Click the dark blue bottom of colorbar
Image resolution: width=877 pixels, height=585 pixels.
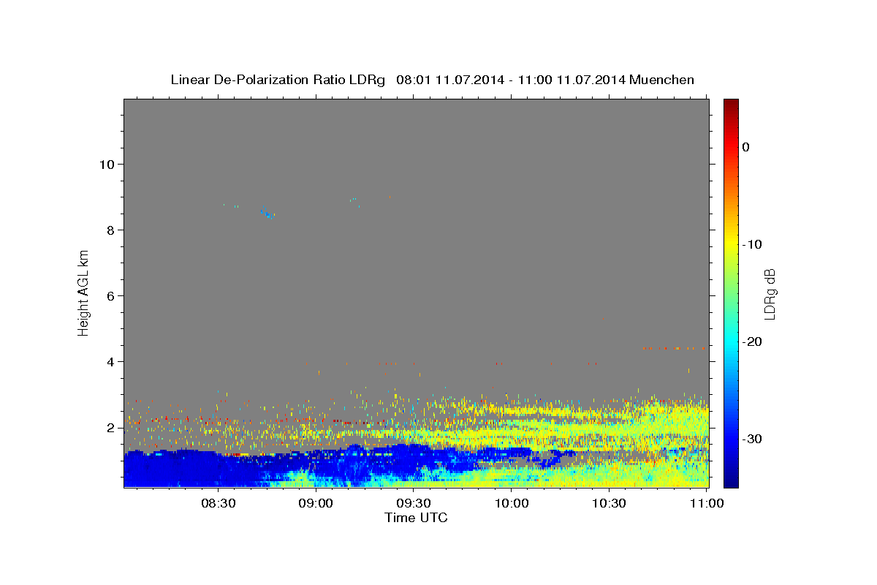[x=731, y=481]
